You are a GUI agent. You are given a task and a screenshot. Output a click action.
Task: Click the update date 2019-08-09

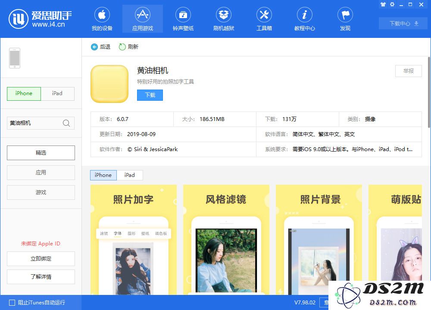pos(141,134)
